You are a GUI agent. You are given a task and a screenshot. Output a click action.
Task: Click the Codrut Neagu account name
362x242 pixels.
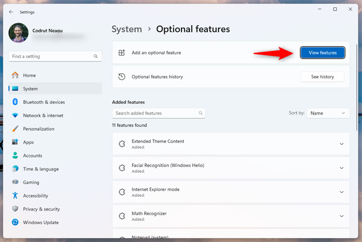pos(47,31)
